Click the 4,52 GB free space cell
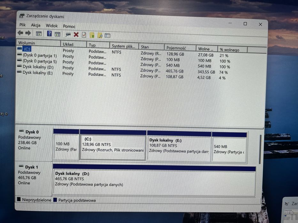Viewport: 298px width, 223px height. click(x=204, y=77)
